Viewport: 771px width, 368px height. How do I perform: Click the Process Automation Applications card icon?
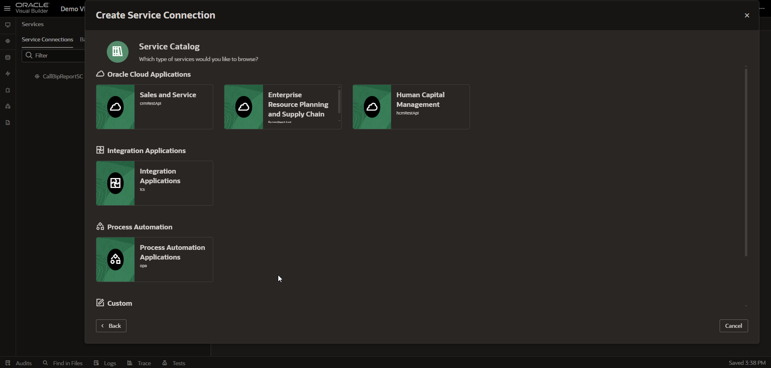(x=116, y=260)
